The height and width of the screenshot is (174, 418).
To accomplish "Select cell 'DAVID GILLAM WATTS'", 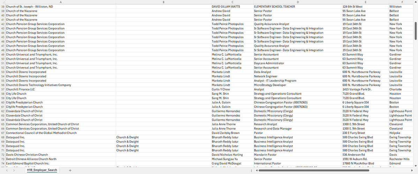I will click(232, 6).
